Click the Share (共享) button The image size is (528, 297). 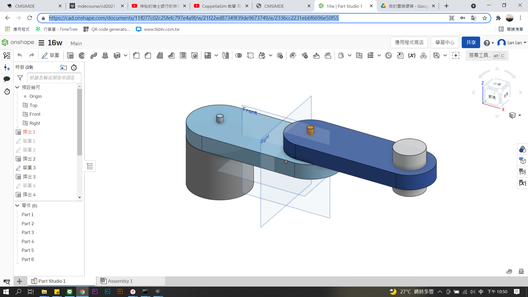point(471,42)
